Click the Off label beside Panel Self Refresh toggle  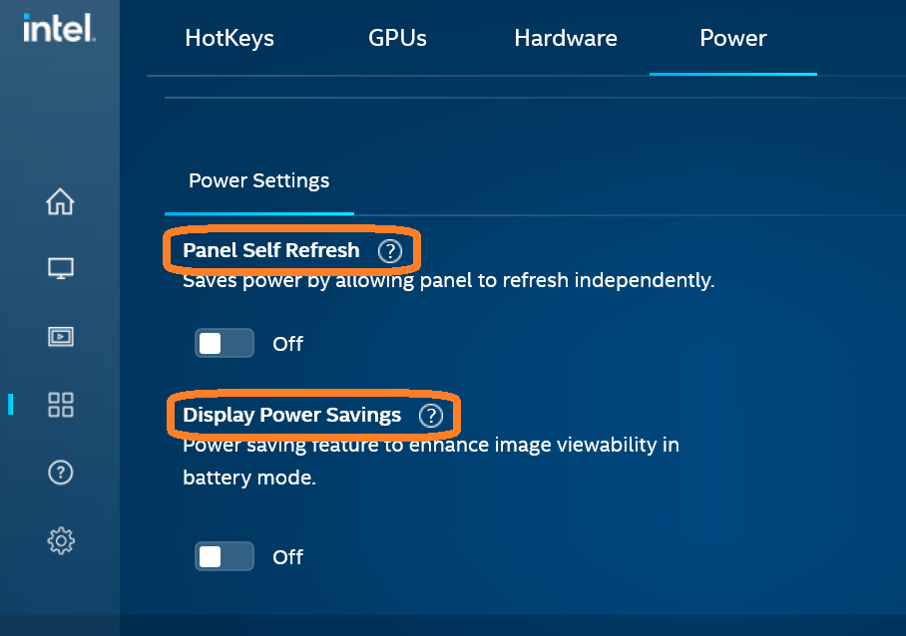(x=287, y=344)
